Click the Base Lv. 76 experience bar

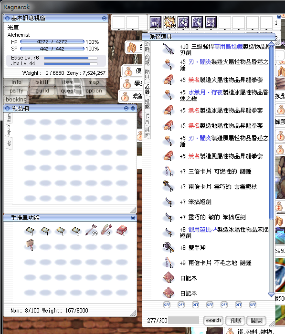click(x=71, y=58)
